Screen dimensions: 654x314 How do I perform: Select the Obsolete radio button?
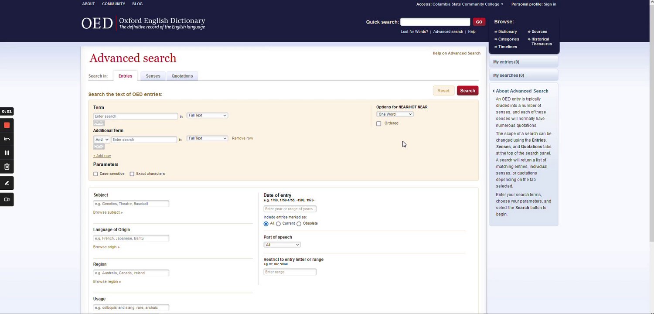299,224
